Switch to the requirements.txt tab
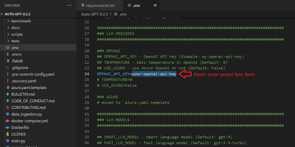The height and width of the screenshot is (147, 295). [x=100, y=6]
